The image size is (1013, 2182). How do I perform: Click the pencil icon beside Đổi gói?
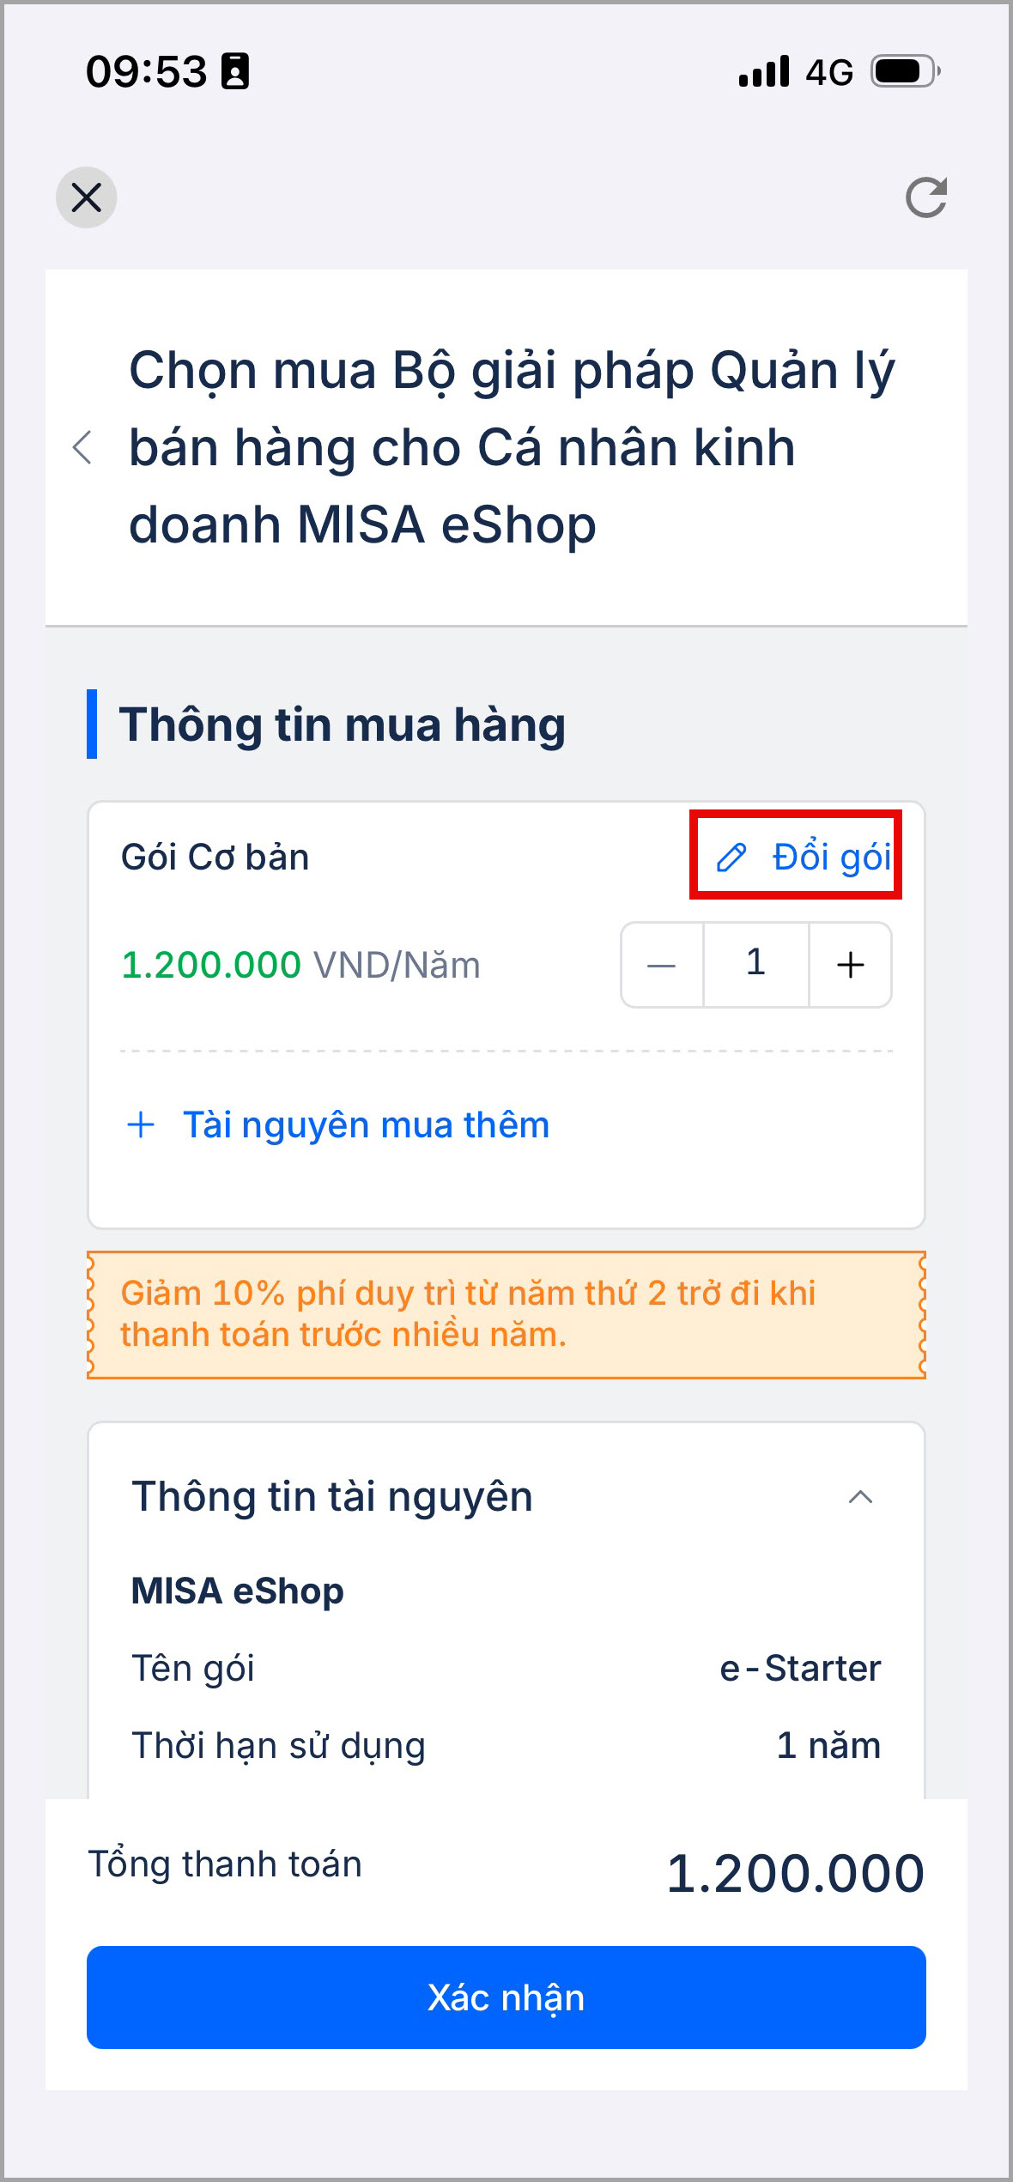tap(731, 857)
